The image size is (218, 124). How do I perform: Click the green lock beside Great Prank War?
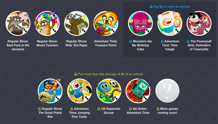[39, 109]
